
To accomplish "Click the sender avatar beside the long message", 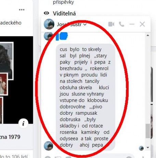I will (x=48, y=146).
